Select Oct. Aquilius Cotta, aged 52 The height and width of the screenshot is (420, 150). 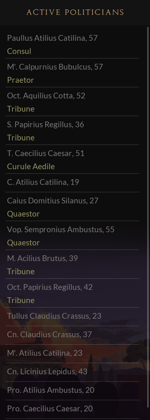pos(73,102)
